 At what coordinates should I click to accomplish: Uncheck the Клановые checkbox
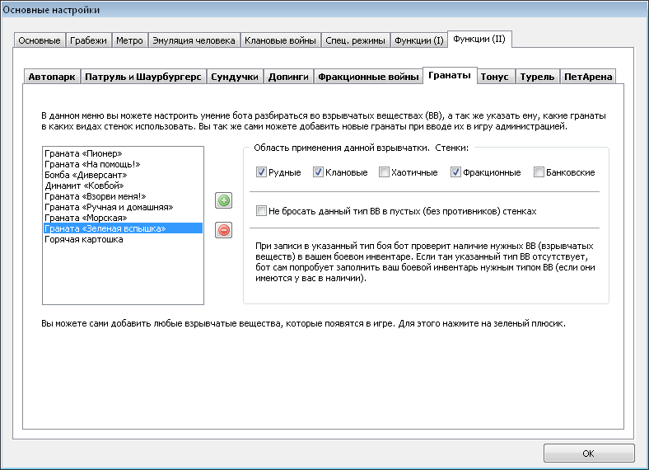(x=318, y=172)
